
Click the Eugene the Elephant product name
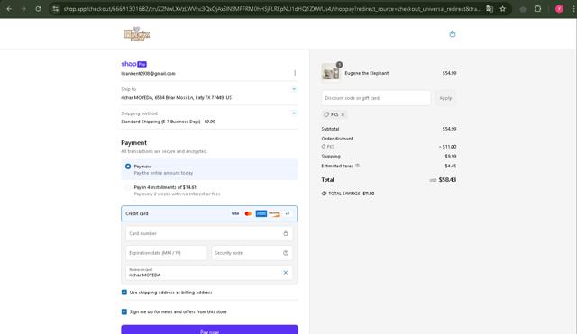(x=367, y=73)
